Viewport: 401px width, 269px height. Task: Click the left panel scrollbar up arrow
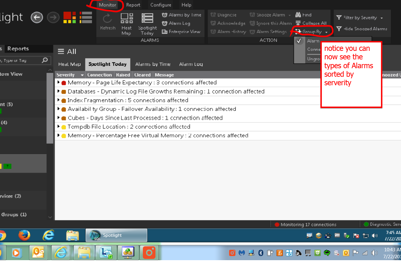50,70
